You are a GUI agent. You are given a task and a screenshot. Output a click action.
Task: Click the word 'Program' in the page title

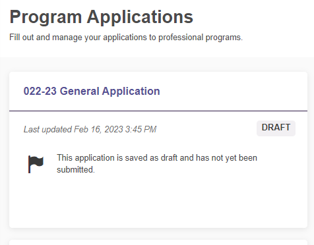pyautogui.click(x=46, y=17)
